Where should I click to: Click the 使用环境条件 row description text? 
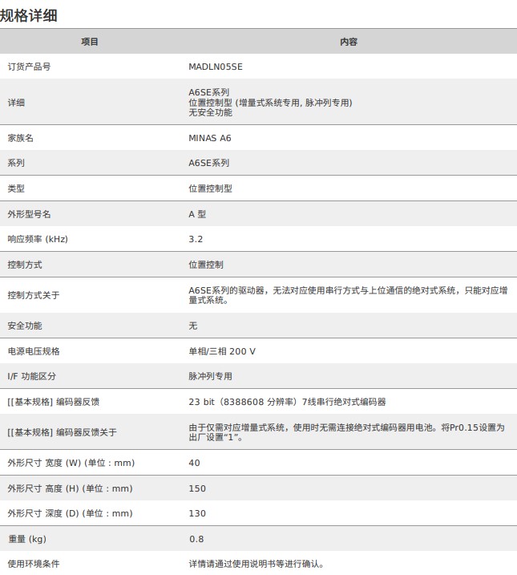click(x=256, y=564)
